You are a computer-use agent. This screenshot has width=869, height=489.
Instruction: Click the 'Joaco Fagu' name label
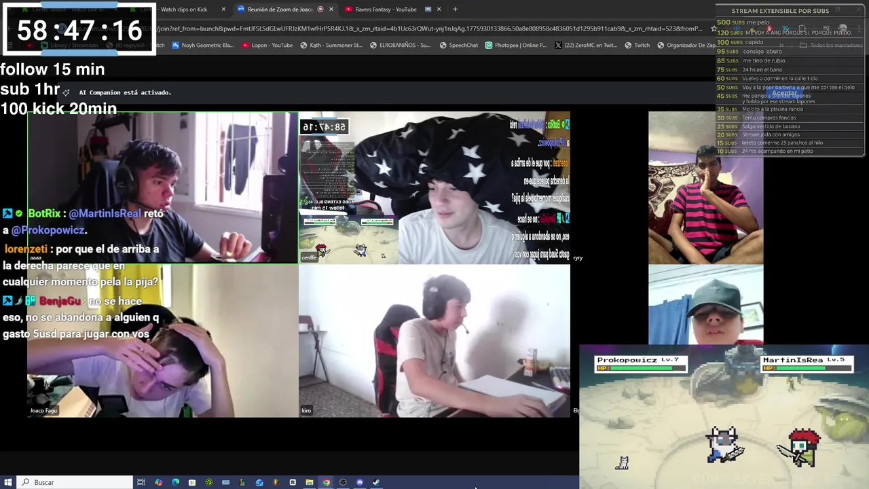[x=43, y=411]
